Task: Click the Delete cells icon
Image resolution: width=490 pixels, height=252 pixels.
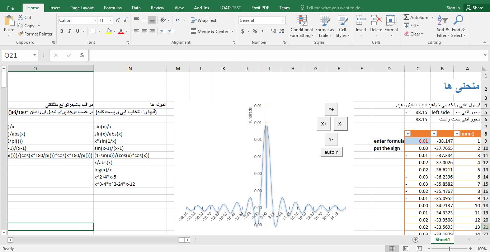Action: click(376, 21)
